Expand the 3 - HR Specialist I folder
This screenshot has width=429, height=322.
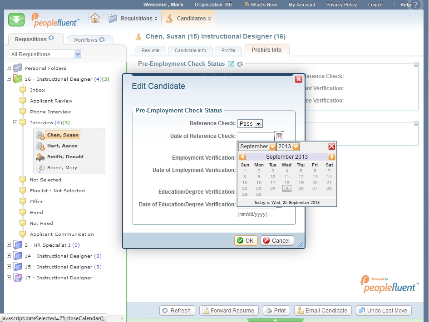9,245
